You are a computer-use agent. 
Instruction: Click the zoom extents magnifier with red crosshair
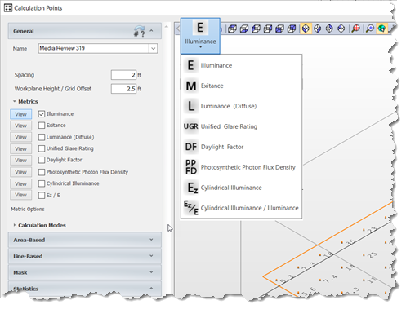[355, 29]
